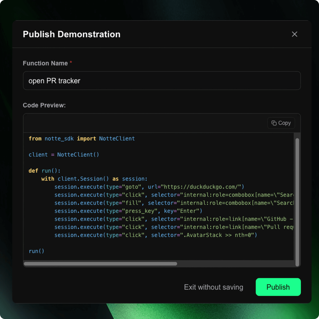Select the goto duckduckgo.com code line
This screenshot has height=319, width=319.
click(x=149, y=187)
